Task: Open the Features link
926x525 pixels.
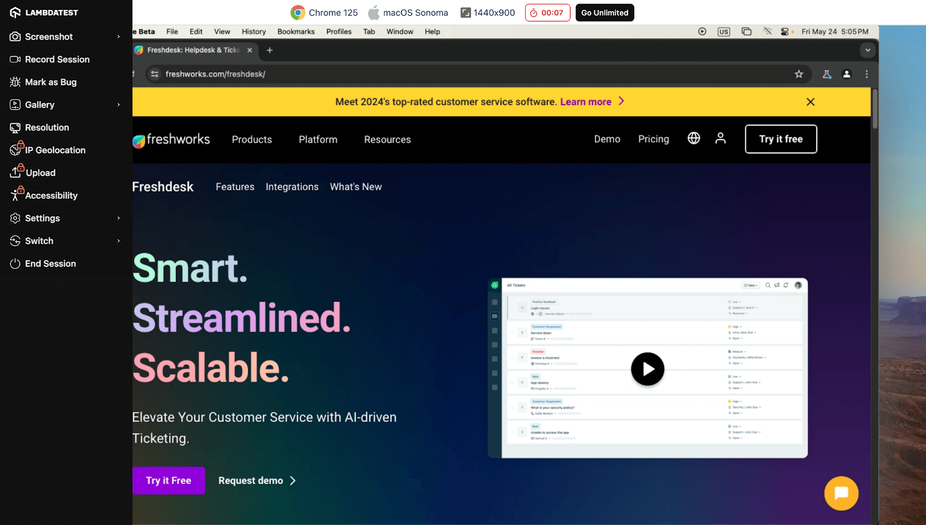Action: (x=235, y=187)
